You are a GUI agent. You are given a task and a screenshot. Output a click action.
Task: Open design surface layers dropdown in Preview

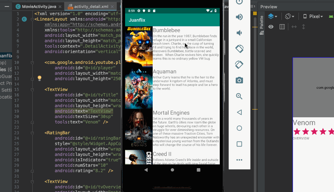(272, 16)
